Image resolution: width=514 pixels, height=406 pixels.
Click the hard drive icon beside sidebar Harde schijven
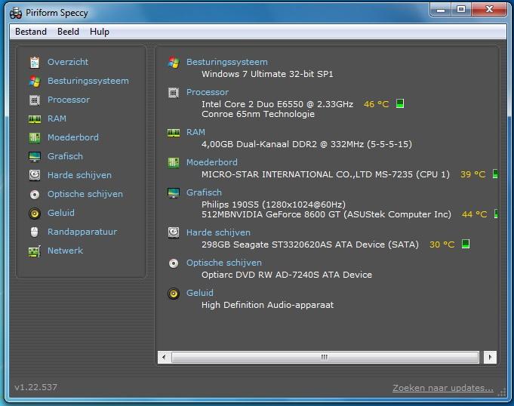pos(35,175)
